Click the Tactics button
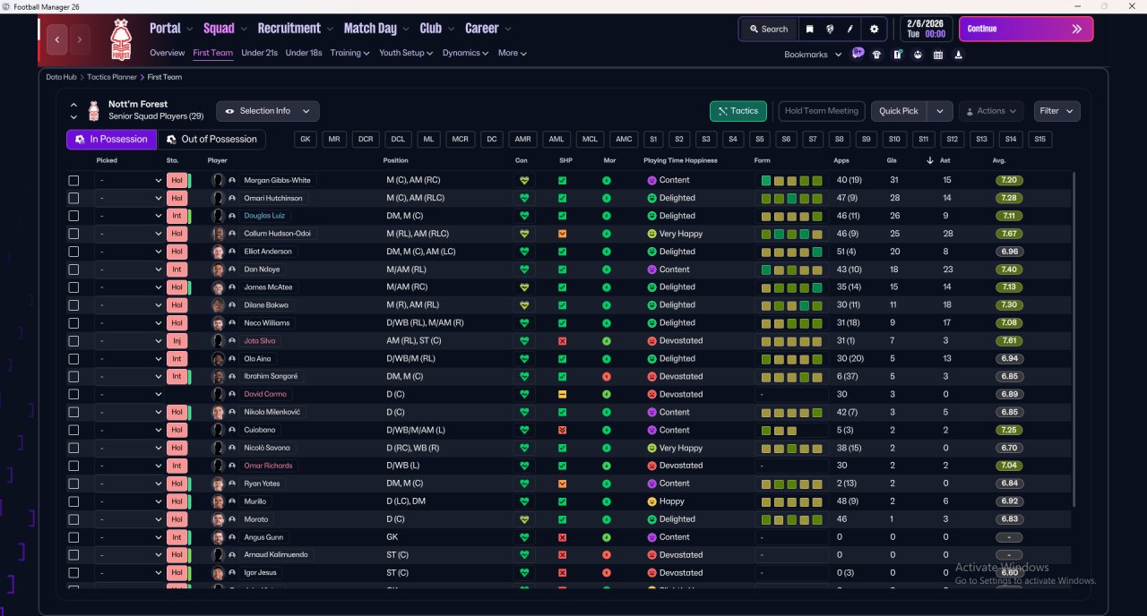 [x=738, y=111]
